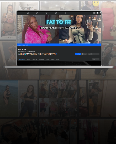Open the Members tab
Viewport: 116px width, 144px height.
pyautogui.click(x=41, y=59)
